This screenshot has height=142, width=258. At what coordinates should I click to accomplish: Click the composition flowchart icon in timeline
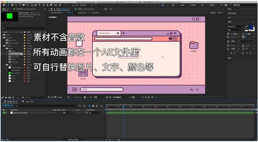pos(80,106)
